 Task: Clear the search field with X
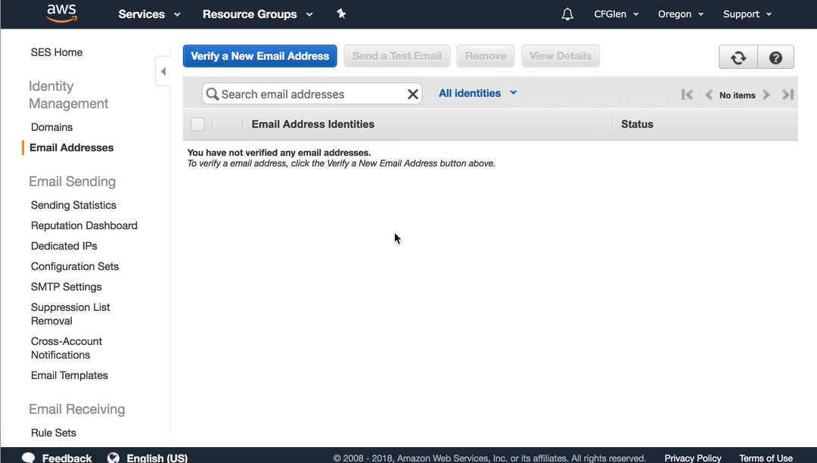pos(413,95)
